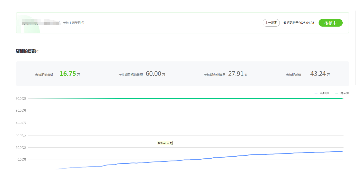
Task: Click the 60.00万 target sales figure
Action: click(x=153, y=74)
